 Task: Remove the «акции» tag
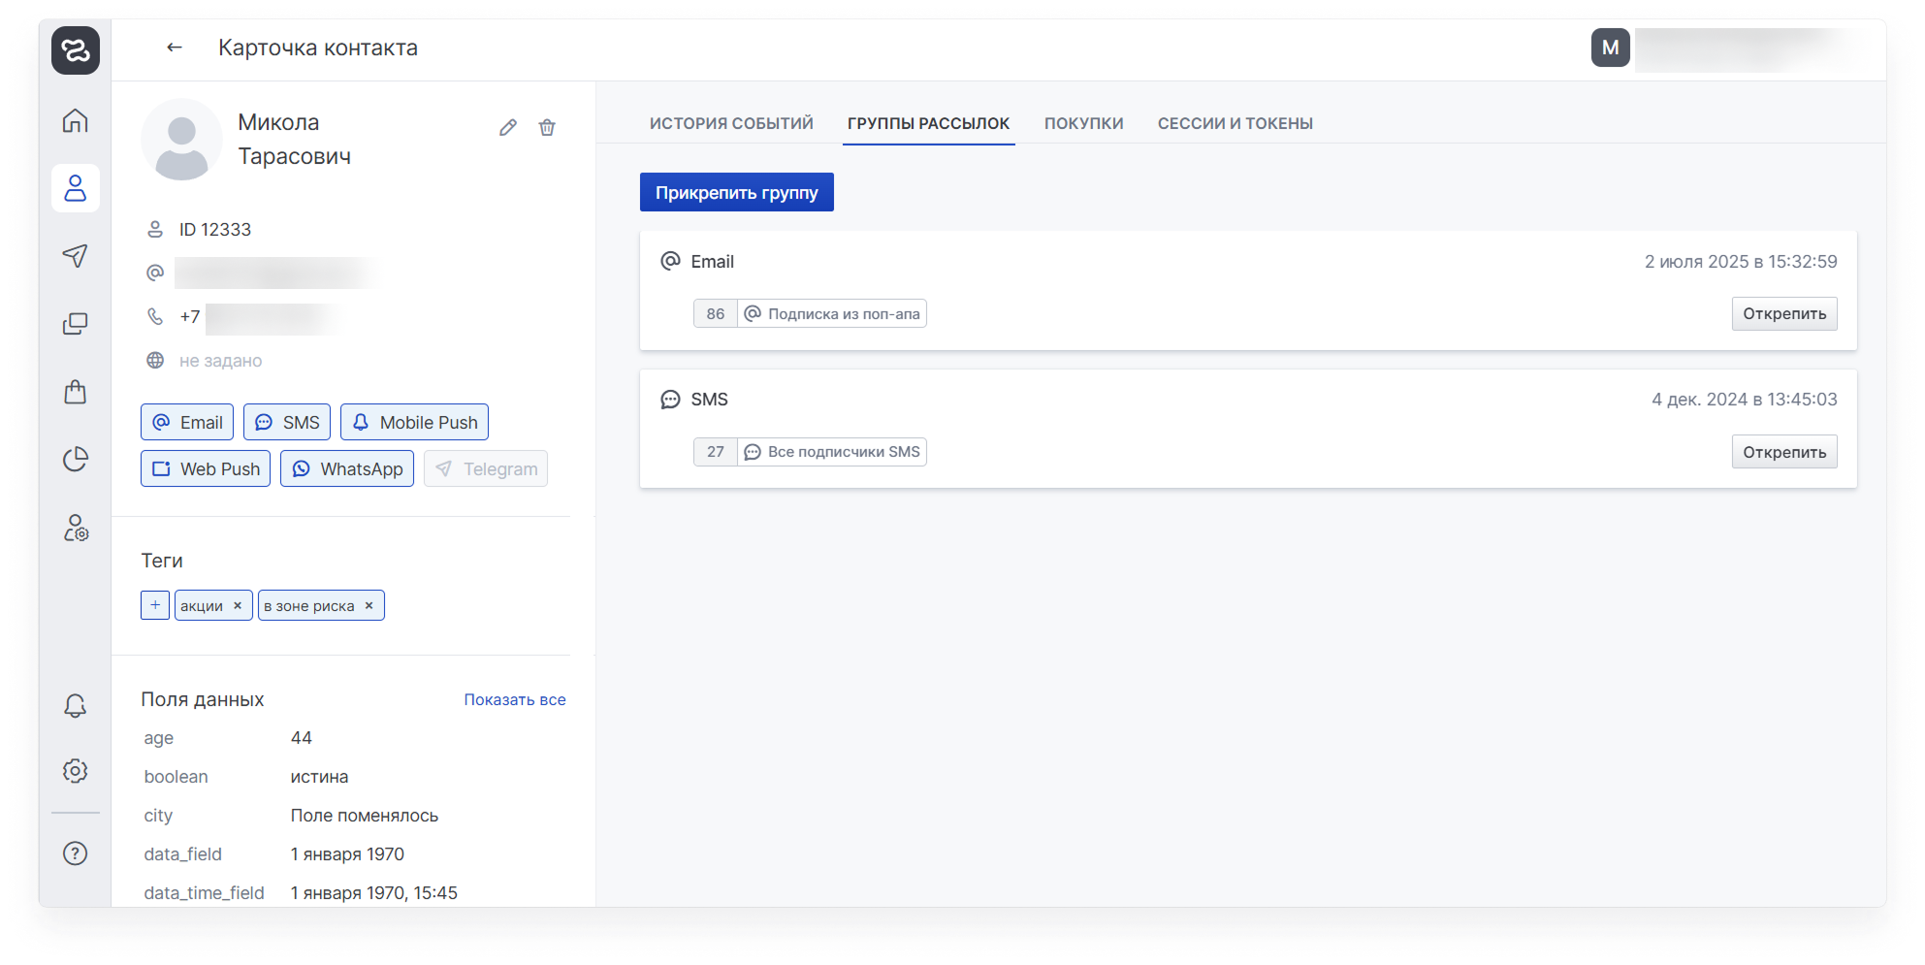[238, 605]
